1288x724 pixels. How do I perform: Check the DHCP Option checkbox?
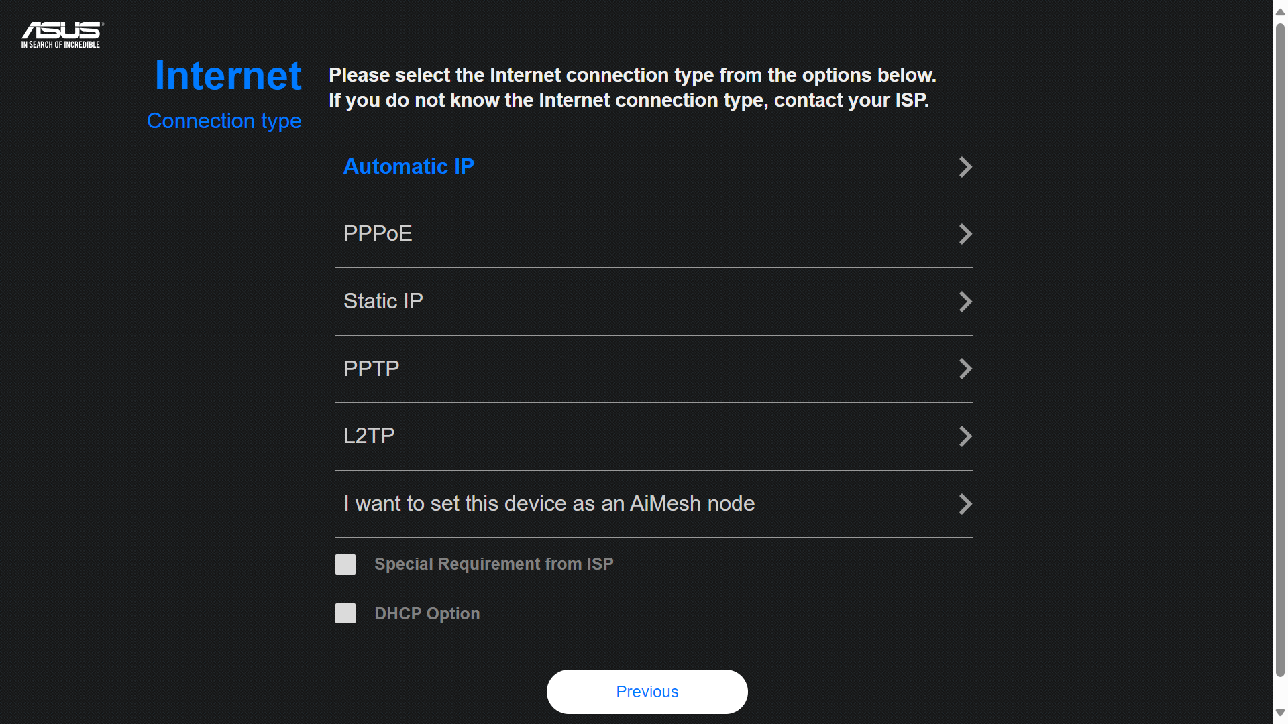click(x=345, y=613)
